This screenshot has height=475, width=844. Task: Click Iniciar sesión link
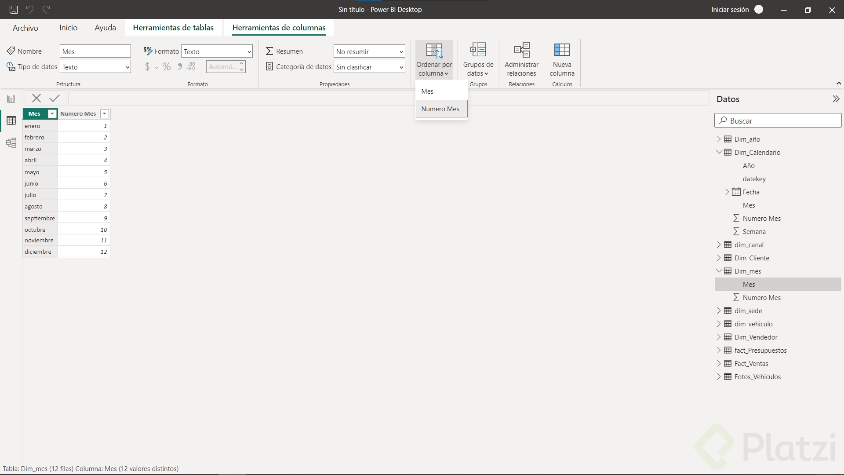pyautogui.click(x=730, y=9)
